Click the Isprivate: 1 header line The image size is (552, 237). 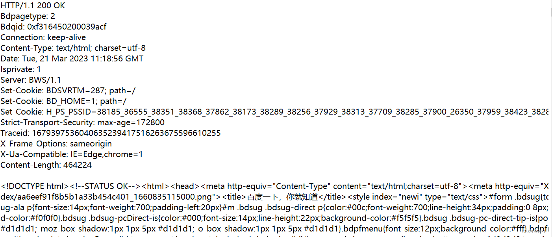point(21,69)
